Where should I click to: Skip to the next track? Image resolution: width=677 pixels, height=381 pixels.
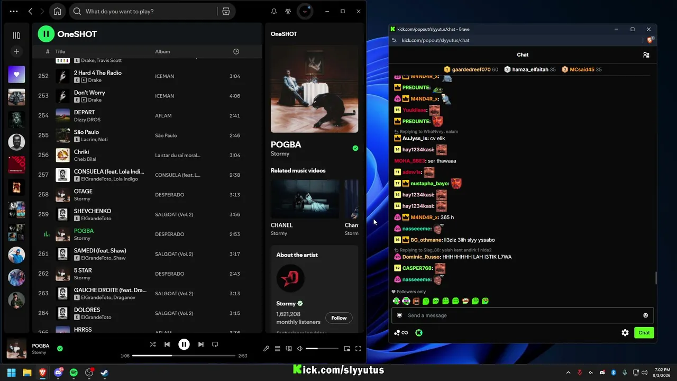coord(201,344)
